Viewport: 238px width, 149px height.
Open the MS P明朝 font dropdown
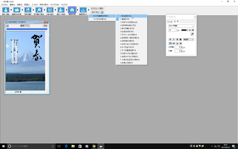coord(181,26)
